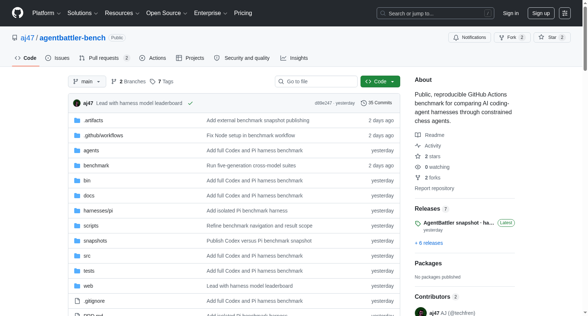This screenshot has height=316, width=588.
Task: Click the benchmark folder icon
Action: (x=77, y=166)
